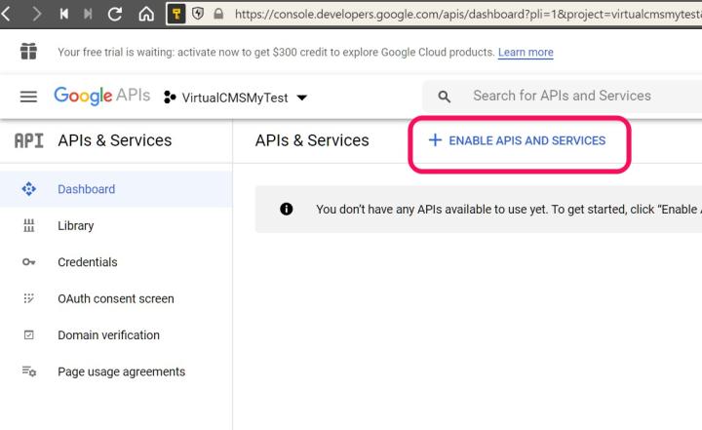
Task: Open the Credentials menu item
Action: (x=88, y=262)
